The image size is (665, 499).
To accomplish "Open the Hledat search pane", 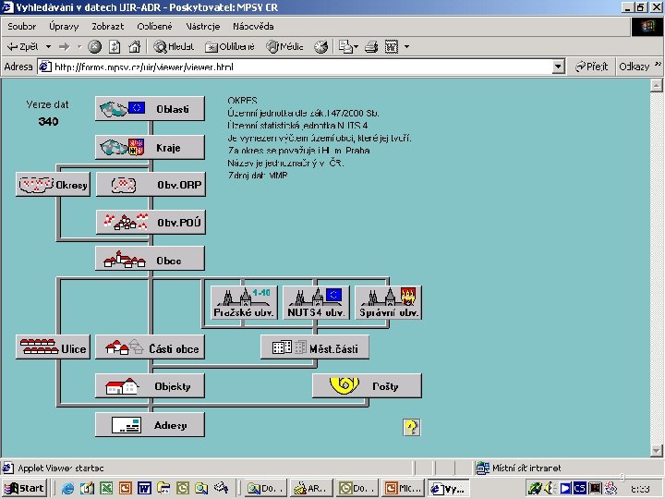I will tap(174, 47).
